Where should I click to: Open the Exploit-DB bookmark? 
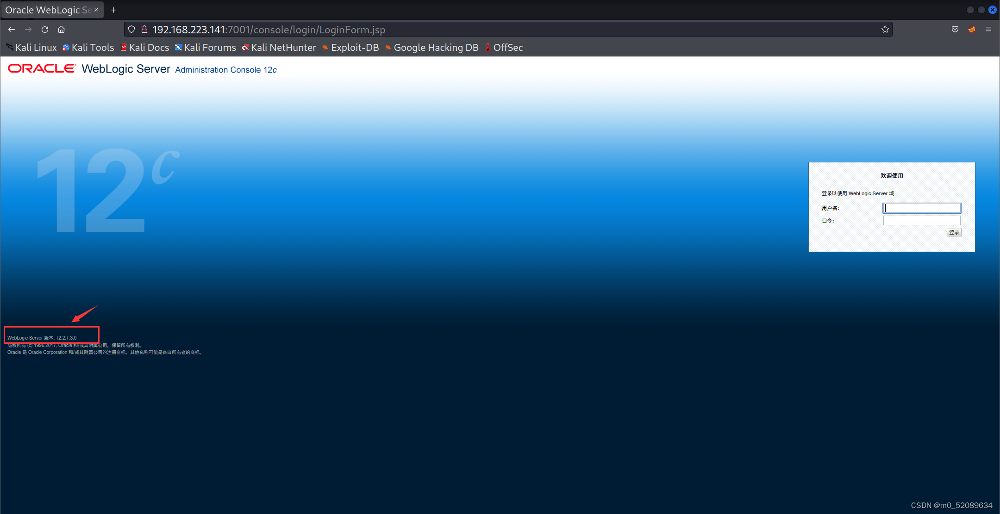350,48
